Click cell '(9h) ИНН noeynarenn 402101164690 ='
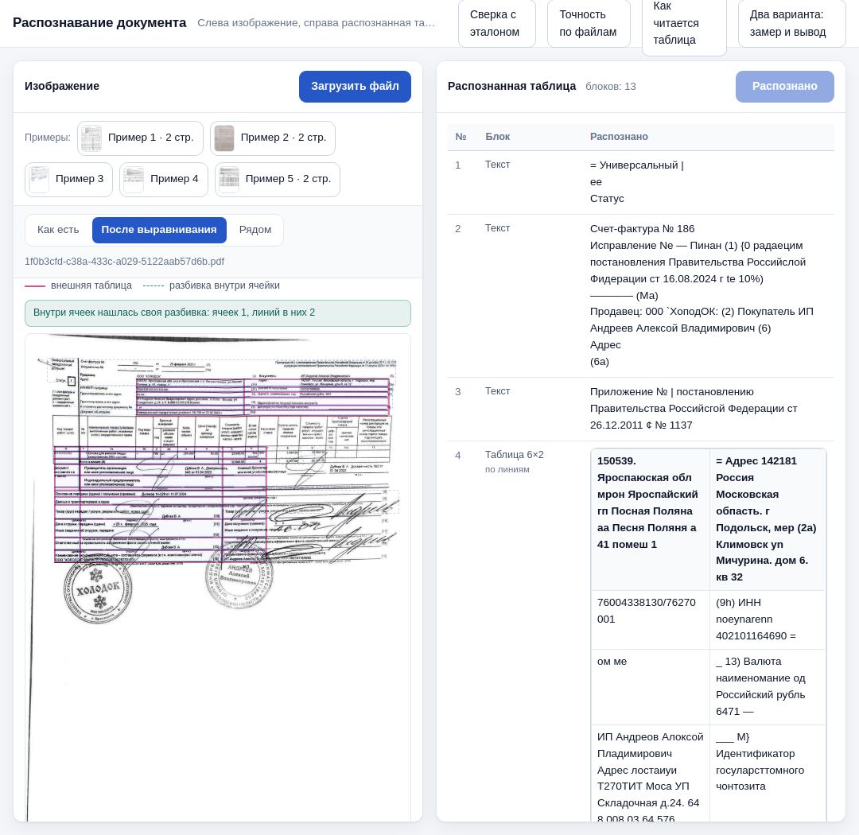 pos(768,619)
